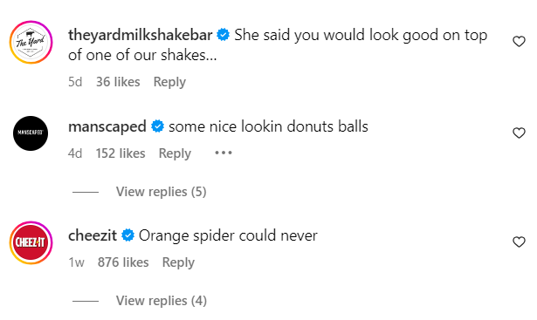This screenshot has height=320, width=537.
Task: Reply to theyardmilkshakebar's comment
Action: (x=169, y=82)
